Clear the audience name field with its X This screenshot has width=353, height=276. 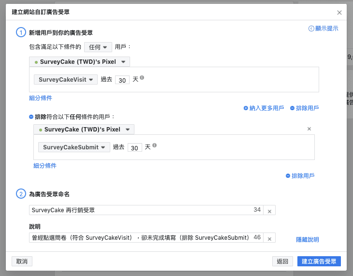tap(269, 211)
